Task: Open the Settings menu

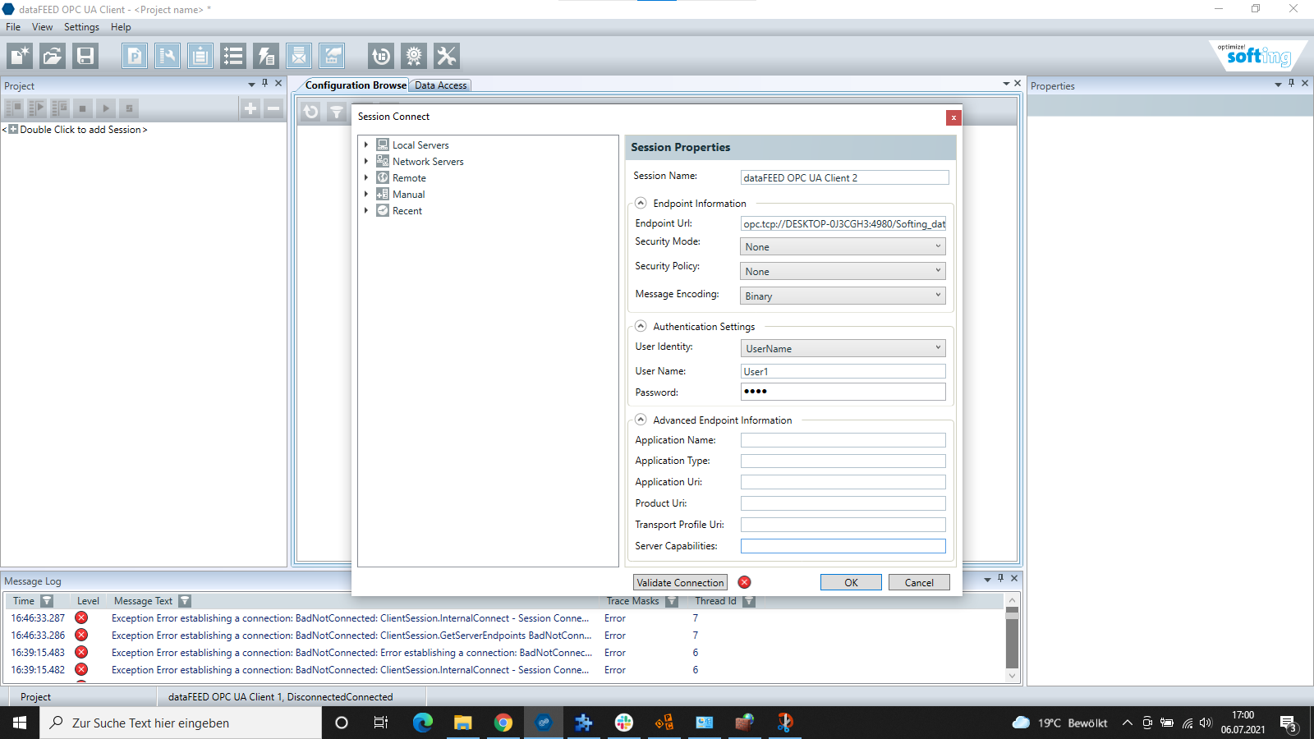Action: (81, 27)
